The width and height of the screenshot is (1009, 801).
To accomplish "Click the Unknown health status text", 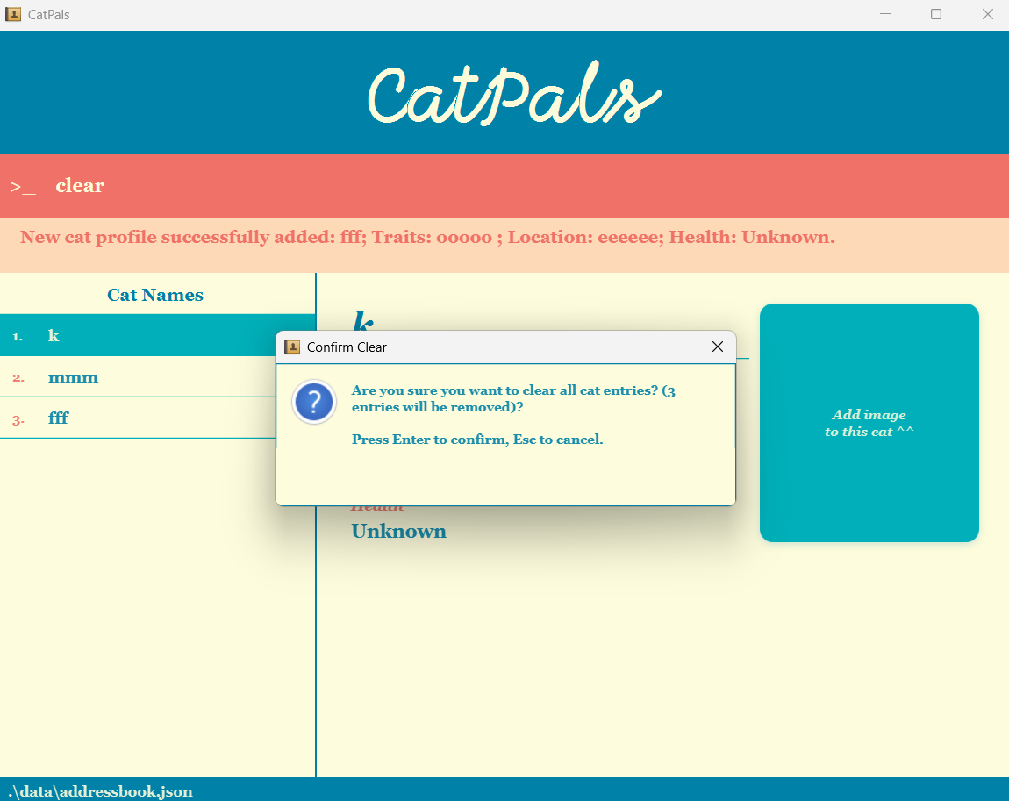I will [399, 531].
